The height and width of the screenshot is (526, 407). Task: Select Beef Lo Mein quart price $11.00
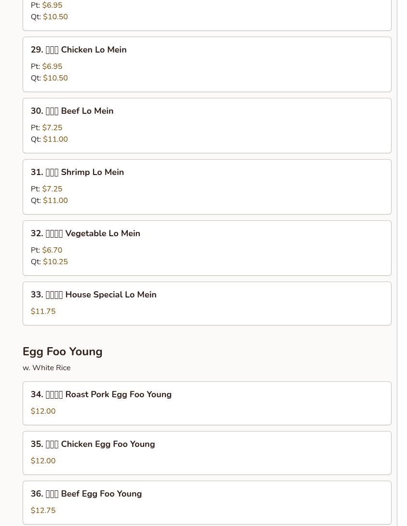tap(55, 139)
